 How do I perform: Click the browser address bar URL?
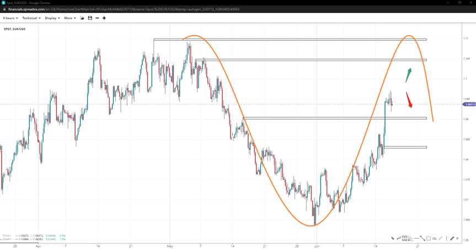pyautogui.click(x=124, y=9)
